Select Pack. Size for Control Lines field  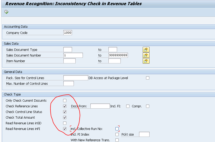click(76, 78)
